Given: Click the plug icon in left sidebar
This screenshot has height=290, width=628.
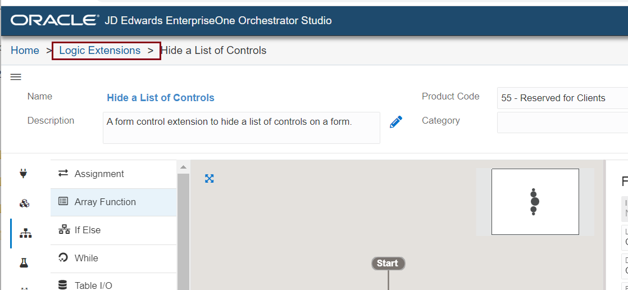Looking at the screenshot, I should (24, 174).
